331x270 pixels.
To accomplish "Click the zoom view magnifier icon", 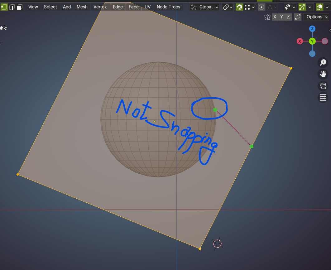I will (x=323, y=62).
